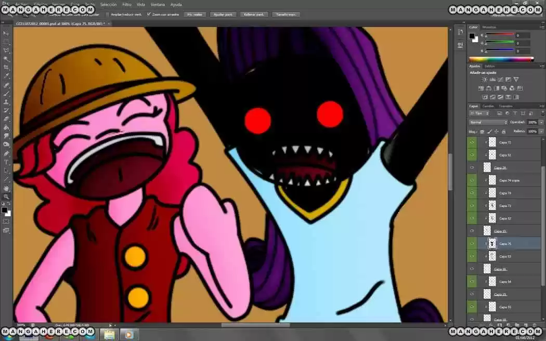
Task: Open the Ajustes panel options menu
Action: click(541, 66)
